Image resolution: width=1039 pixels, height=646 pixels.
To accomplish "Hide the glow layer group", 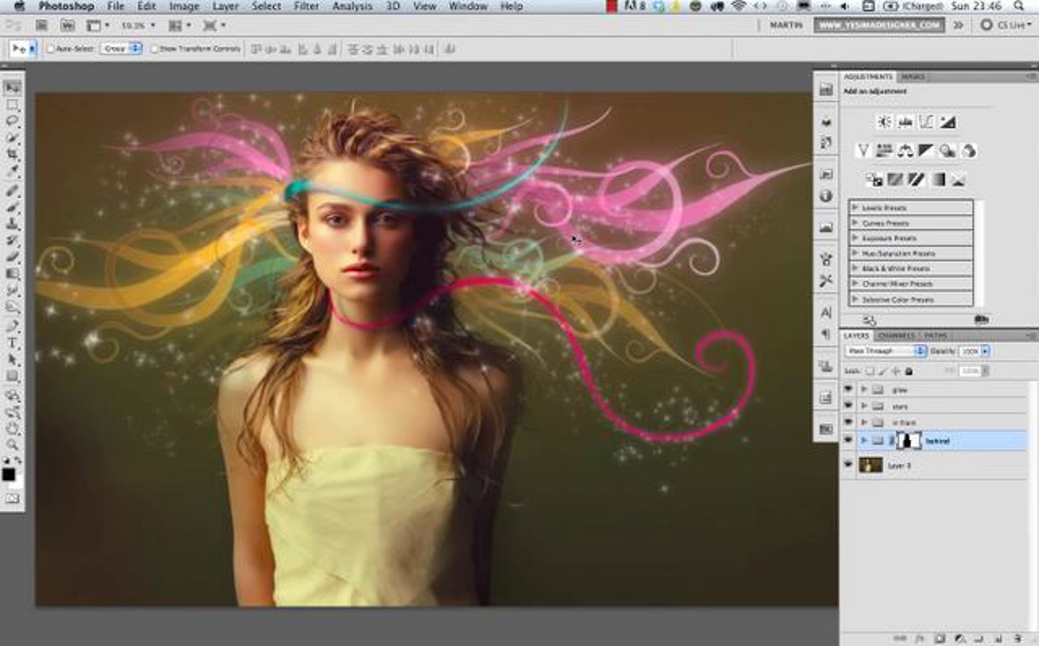I will click(848, 389).
